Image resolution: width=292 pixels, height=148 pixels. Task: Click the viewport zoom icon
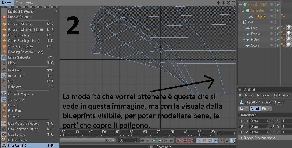click(223, 3)
